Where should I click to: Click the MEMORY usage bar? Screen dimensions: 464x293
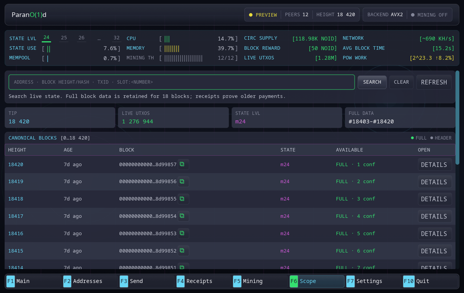click(199, 48)
